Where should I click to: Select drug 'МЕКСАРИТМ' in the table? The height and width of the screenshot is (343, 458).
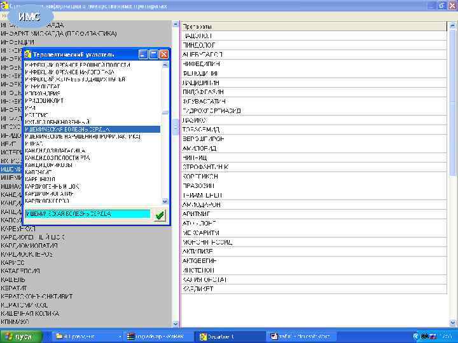pyautogui.click(x=314, y=232)
